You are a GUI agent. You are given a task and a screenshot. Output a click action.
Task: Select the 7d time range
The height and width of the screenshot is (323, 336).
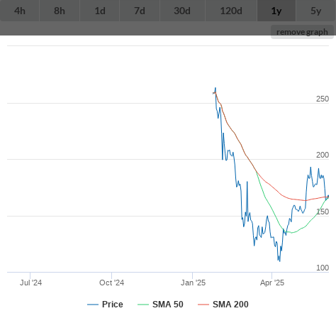click(140, 11)
